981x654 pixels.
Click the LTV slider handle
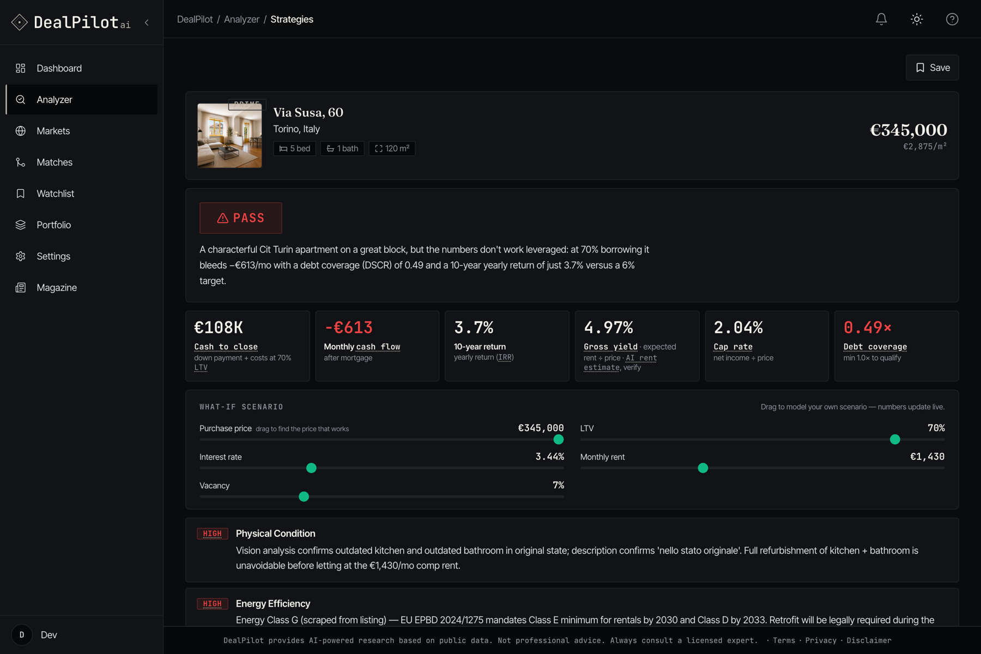pos(895,439)
